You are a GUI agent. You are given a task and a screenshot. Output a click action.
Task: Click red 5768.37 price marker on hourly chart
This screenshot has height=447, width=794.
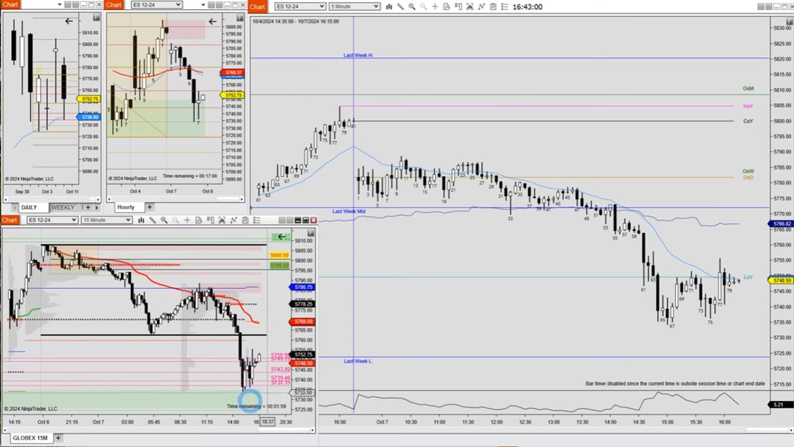click(232, 73)
